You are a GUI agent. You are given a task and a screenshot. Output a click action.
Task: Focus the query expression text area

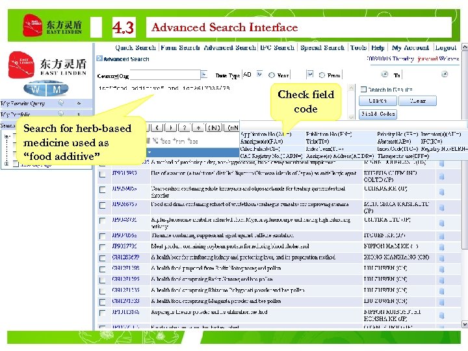tap(222, 101)
